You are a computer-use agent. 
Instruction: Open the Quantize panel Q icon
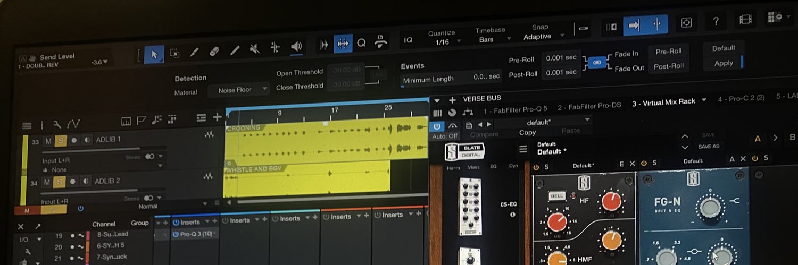click(361, 43)
